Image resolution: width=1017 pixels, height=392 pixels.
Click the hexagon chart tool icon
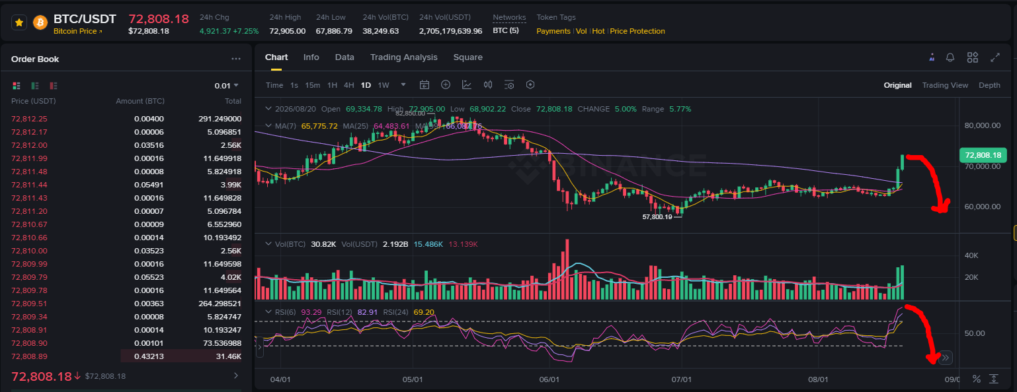[x=530, y=84]
